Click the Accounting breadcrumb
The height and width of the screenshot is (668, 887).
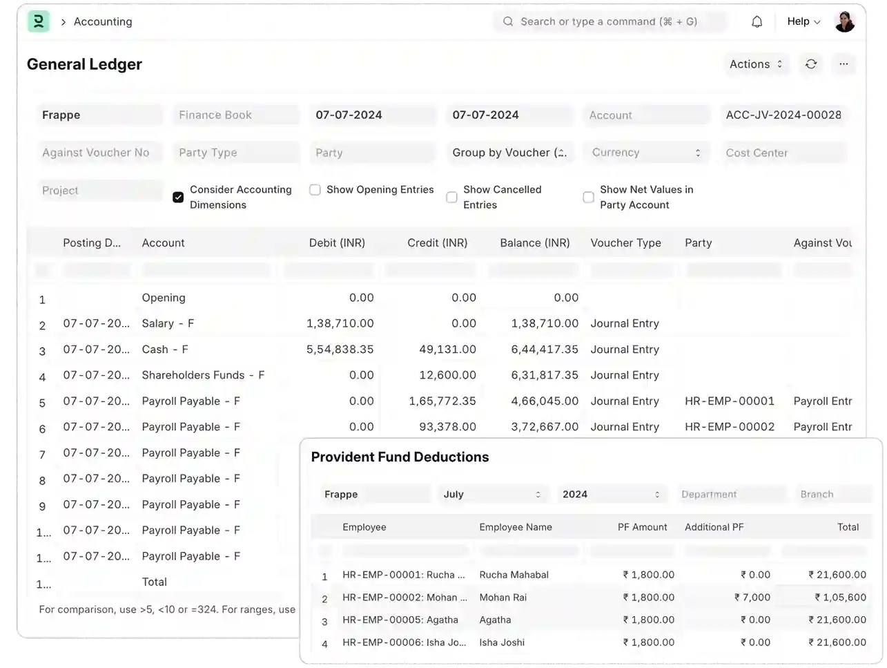102,21
